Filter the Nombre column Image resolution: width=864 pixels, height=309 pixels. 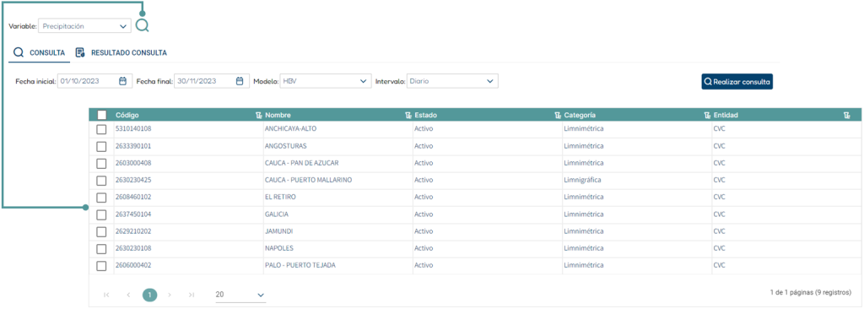coord(408,116)
